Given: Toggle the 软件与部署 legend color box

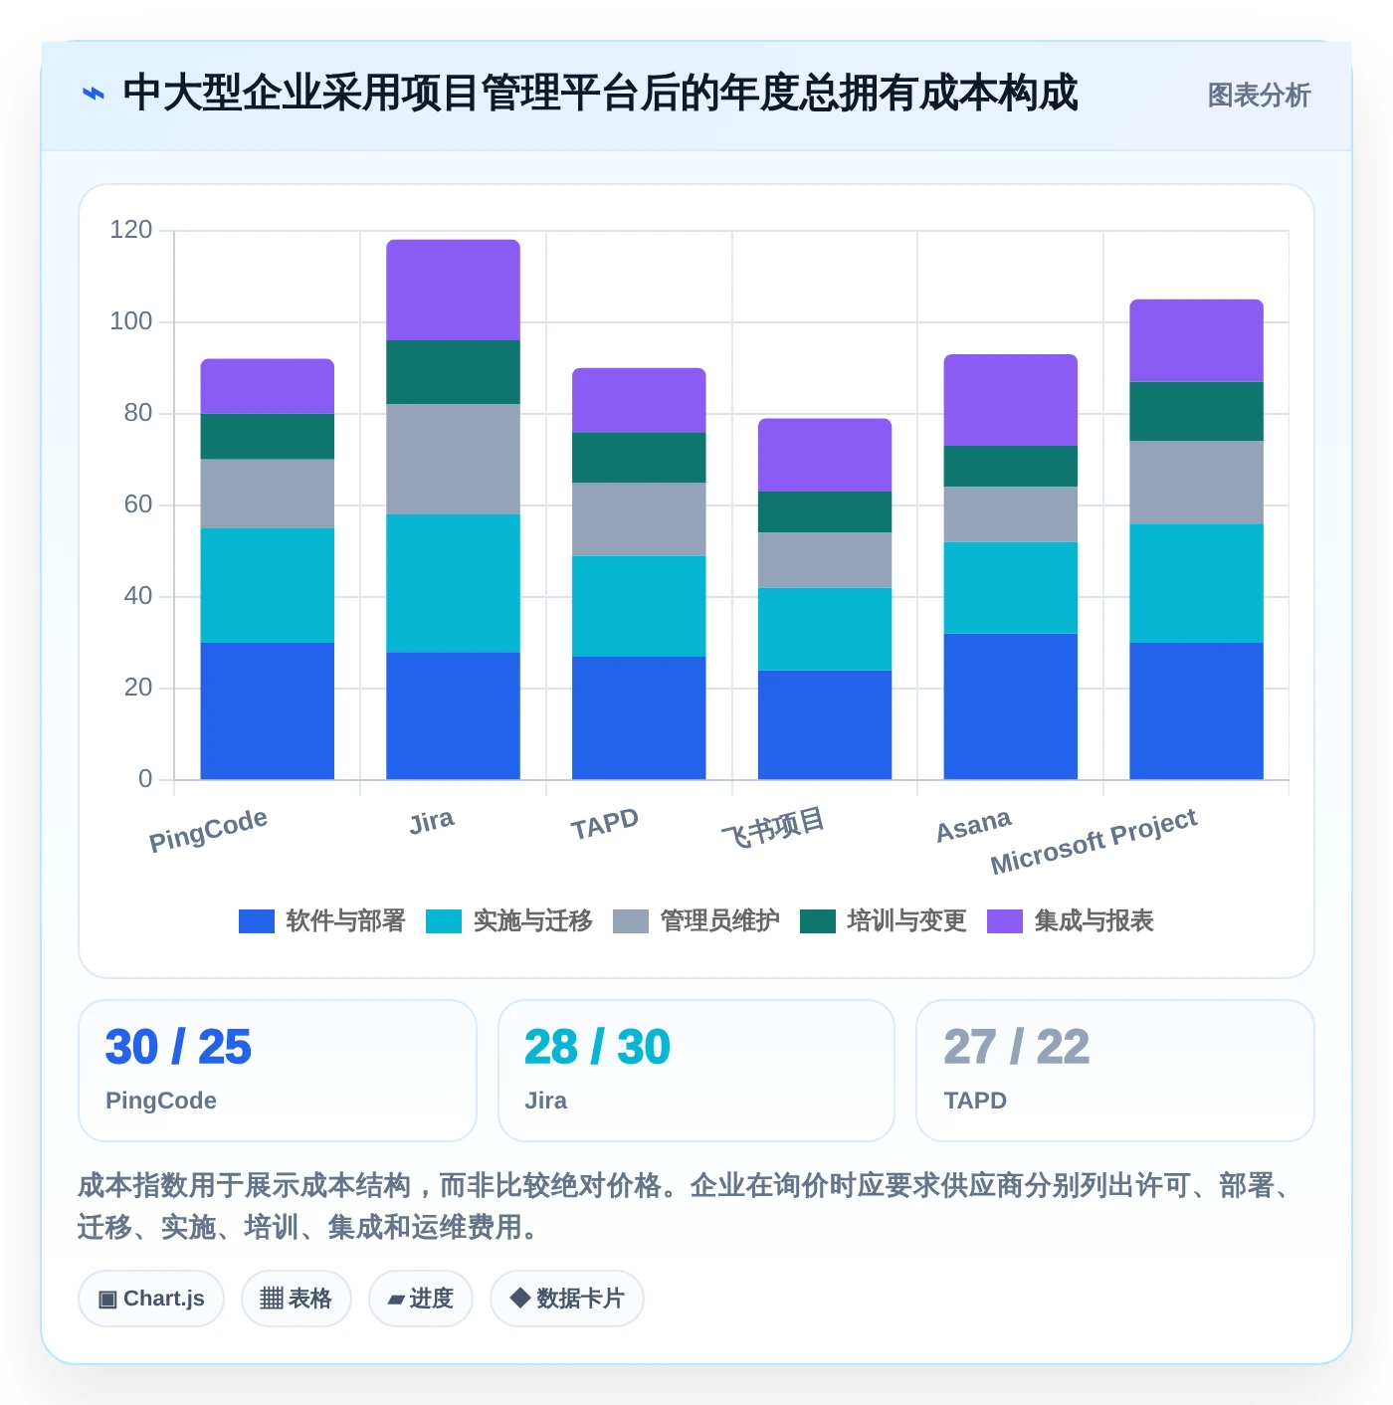Looking at the screenshot, I should coord(257,921).
